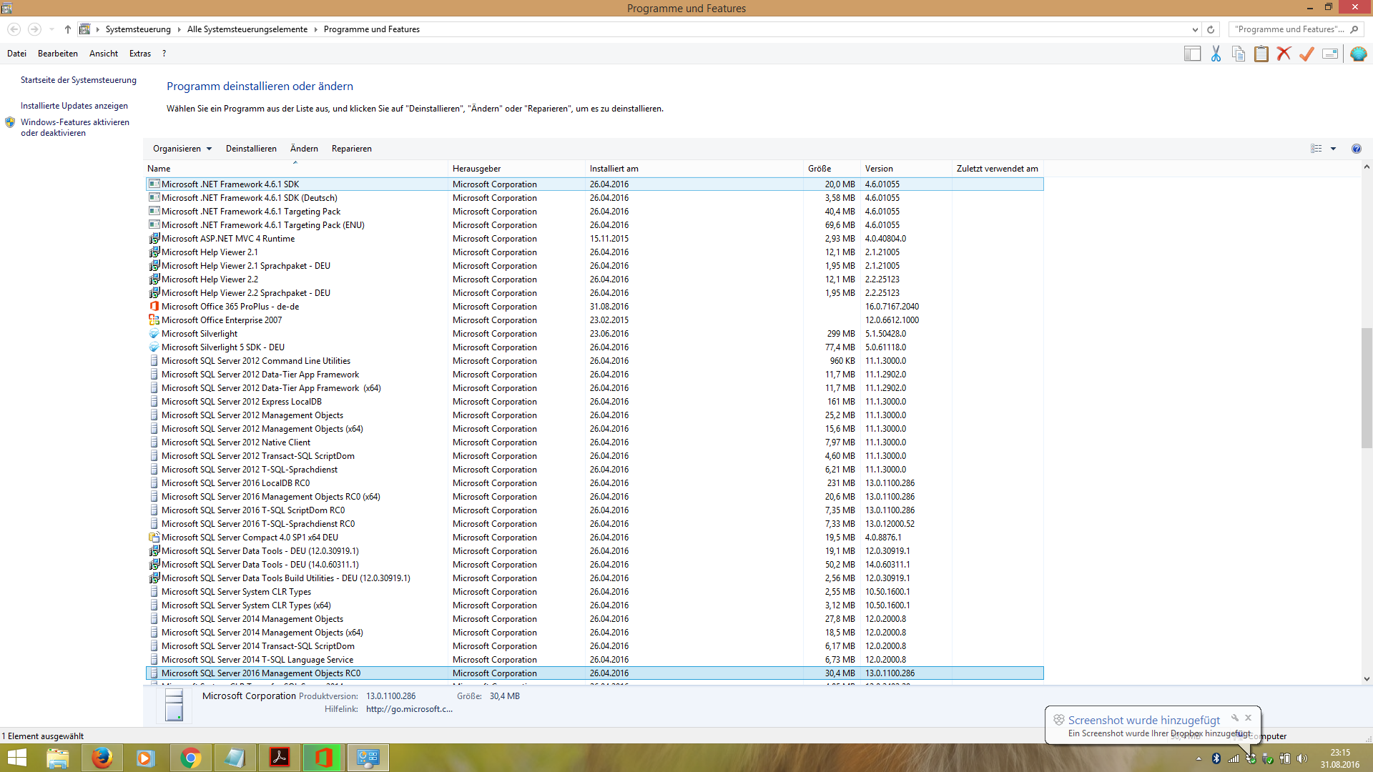Viewport: 1373px width, 772px height.
Task: Open the Ansicht menu
Action: coord(104,54)
